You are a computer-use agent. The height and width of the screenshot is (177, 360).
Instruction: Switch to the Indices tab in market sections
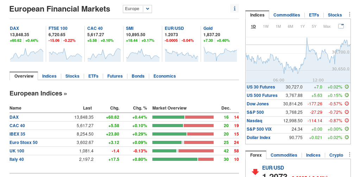(x=49, y=76)
